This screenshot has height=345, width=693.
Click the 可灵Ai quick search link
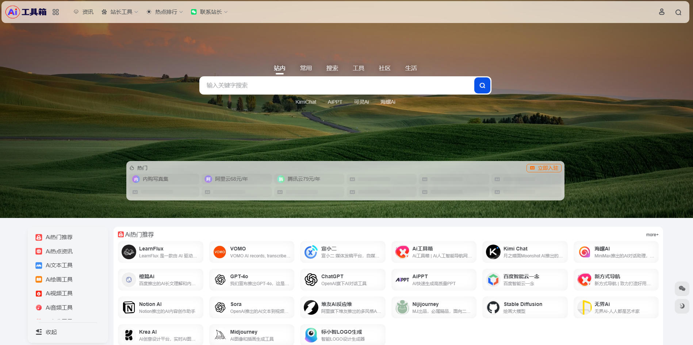point(361,102)
